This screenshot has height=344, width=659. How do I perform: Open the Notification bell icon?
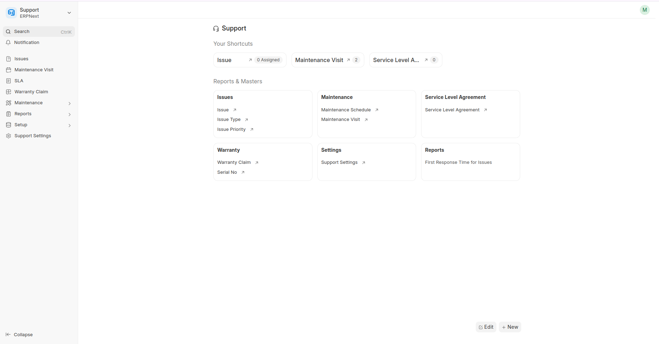(8, 43)
